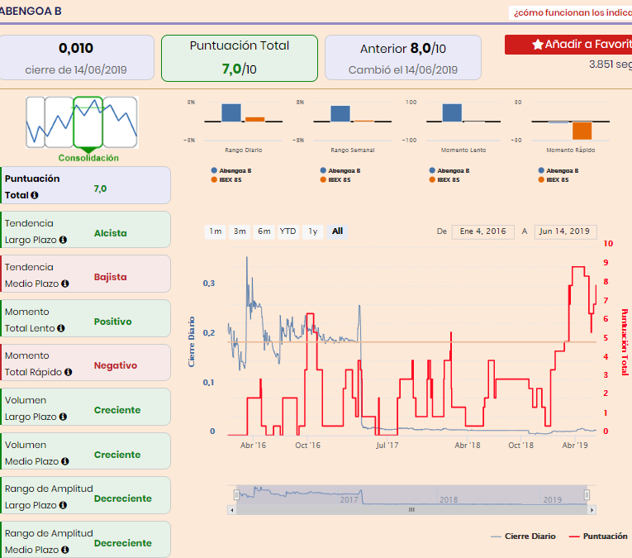This screenshot has width=632, height=558.
Task: Click the navigator scrollbar left arrow
Action: (232, 510)
